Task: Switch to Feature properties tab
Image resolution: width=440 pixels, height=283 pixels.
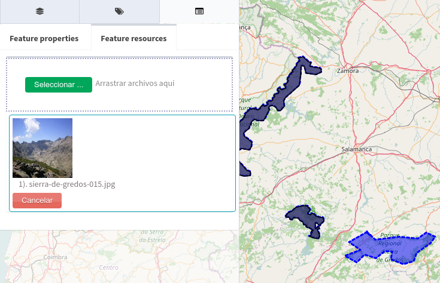Action: tap(44, 38)
